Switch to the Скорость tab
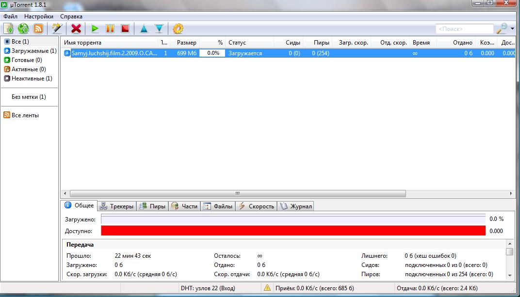This screenshot has height=297, width=520. [x=256, y=206]
